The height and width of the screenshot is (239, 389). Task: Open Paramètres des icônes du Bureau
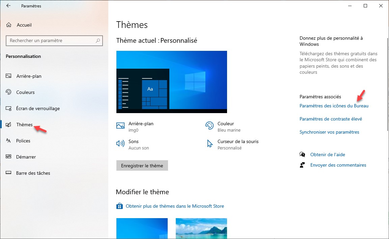pyautogui.click(x=334, y=106)
